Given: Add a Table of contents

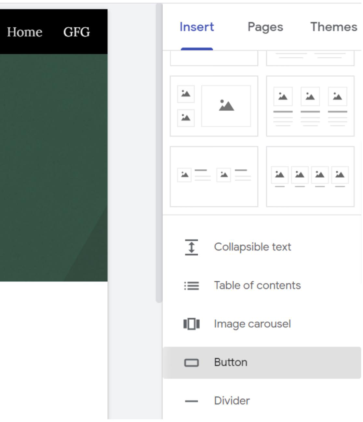Looking at the screenshot, I should [257, 286].
